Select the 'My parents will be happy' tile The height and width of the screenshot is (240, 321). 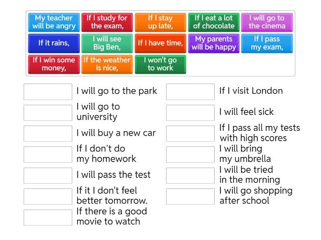coord(213,43)
